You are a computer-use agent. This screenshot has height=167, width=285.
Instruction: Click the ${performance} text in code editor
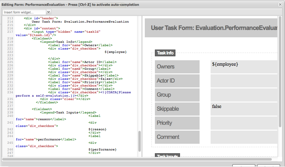(102, 149)
